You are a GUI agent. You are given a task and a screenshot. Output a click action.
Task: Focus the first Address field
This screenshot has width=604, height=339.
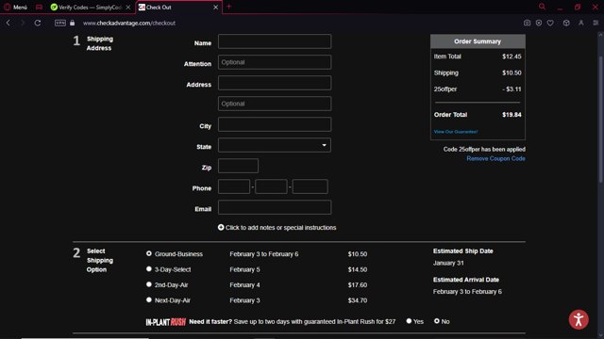[x=275, y=83]
